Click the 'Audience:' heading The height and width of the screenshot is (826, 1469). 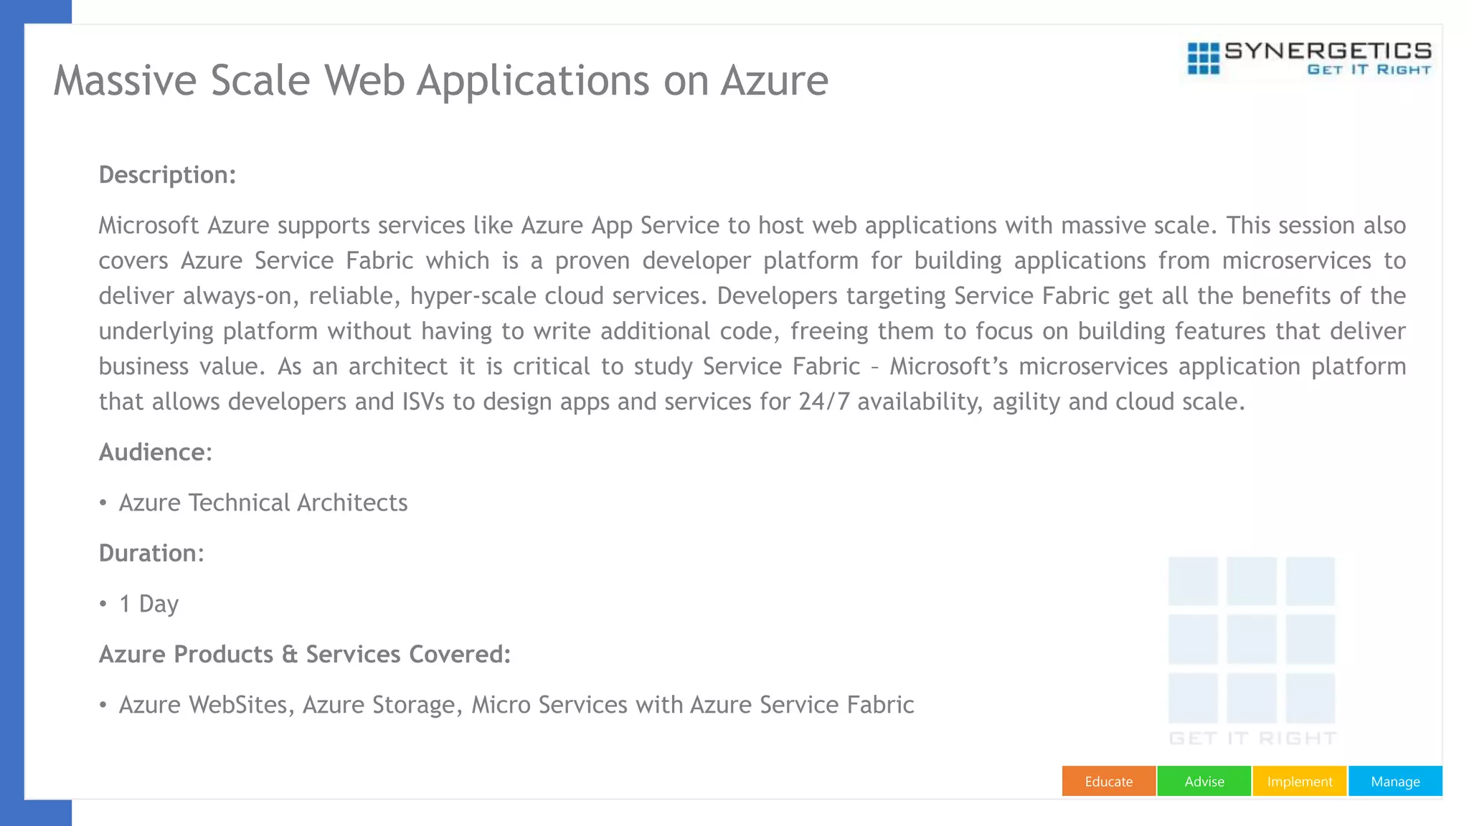click(x=156, y=452)
